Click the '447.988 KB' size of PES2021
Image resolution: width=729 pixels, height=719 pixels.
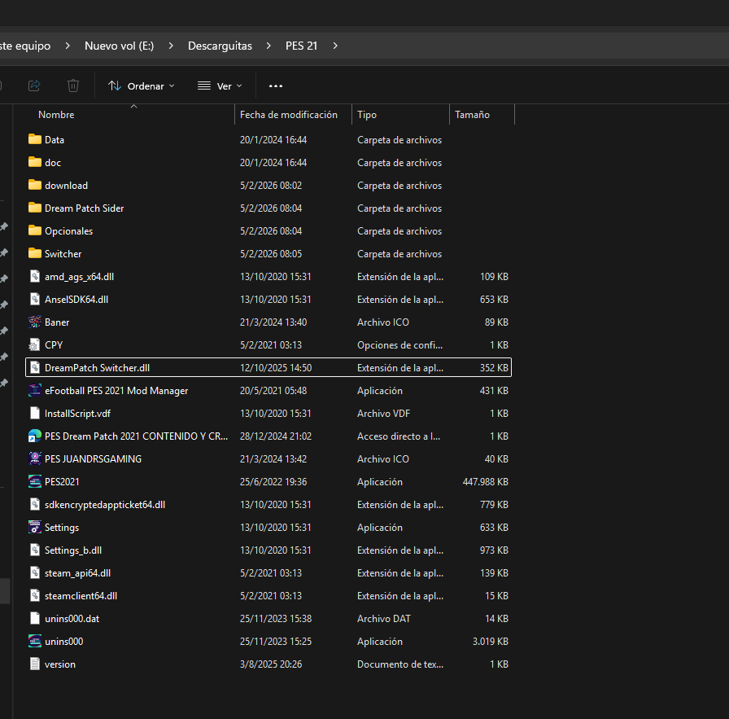click(x=486, y=482)
